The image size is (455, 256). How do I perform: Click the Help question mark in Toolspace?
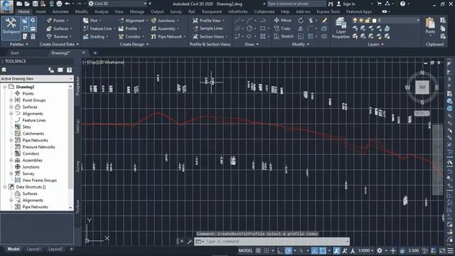tap(69, 70)
